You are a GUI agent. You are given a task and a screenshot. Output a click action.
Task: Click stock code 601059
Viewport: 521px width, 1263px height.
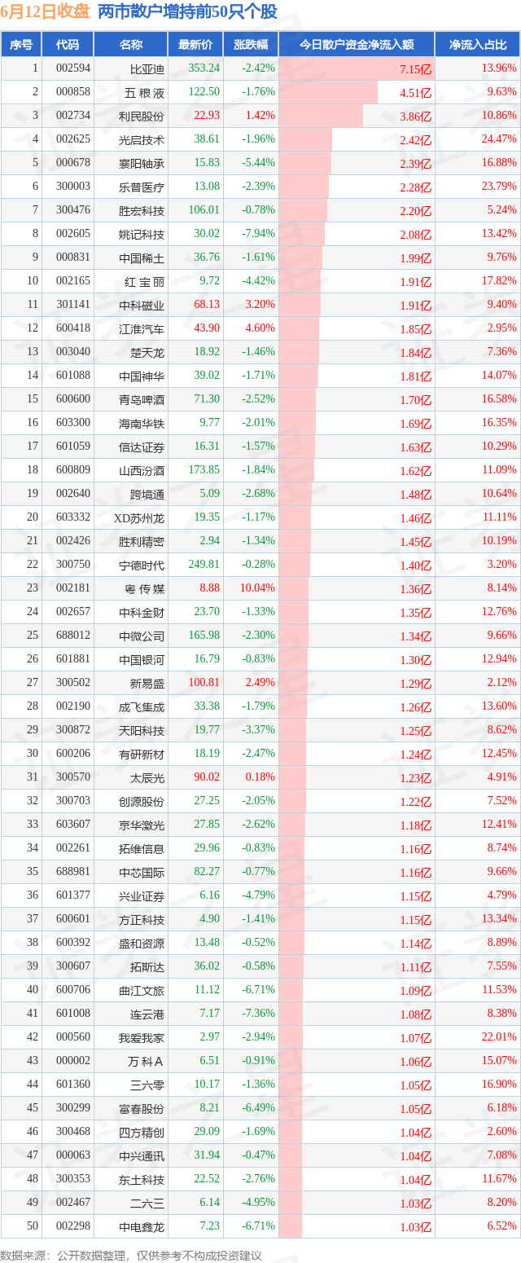(74, 447)
